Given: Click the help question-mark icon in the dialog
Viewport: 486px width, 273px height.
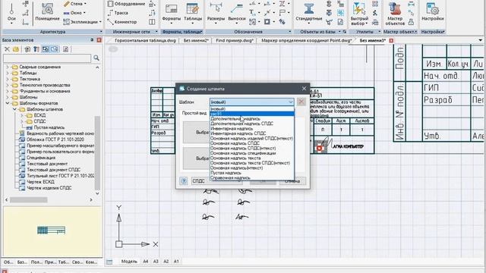Looking at the screenshot, I should [x=184, y=181].
